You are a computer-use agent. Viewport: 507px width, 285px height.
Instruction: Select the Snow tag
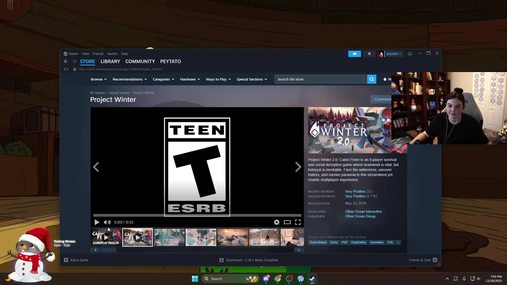pyautogui.click(x=334, y=242)
